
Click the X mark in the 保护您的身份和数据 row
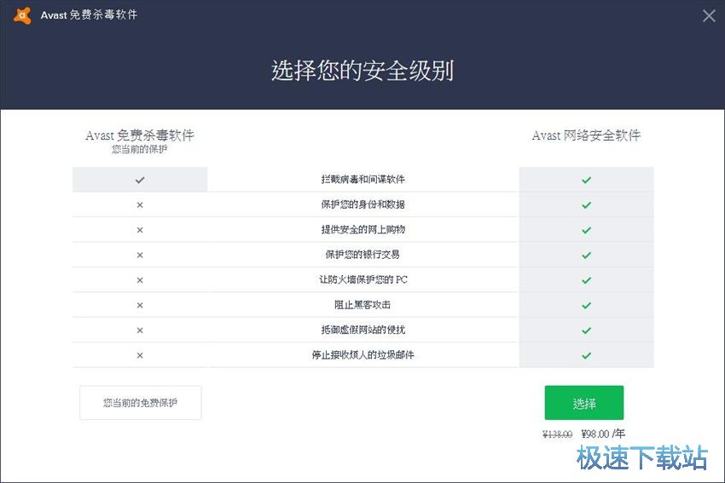click(140, 204)
